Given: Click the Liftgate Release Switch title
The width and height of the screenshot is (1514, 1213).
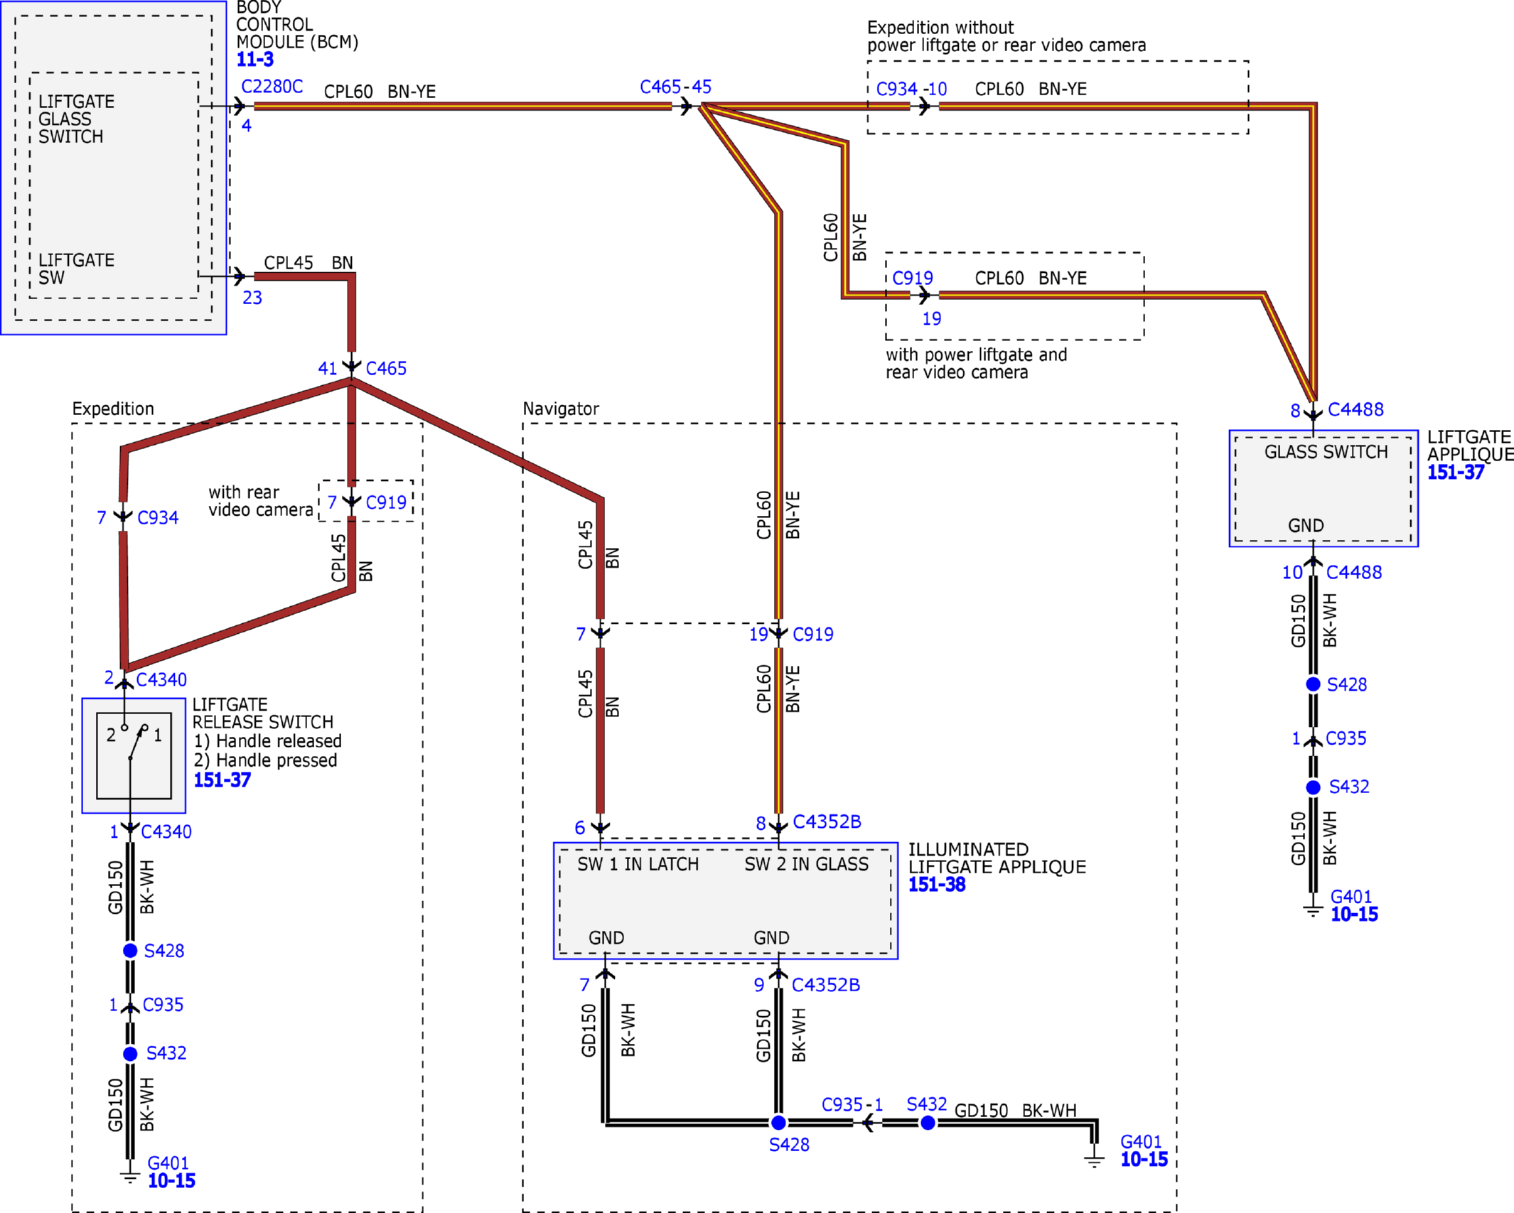Looking at the screenshot, I should [x=262, y=713].
